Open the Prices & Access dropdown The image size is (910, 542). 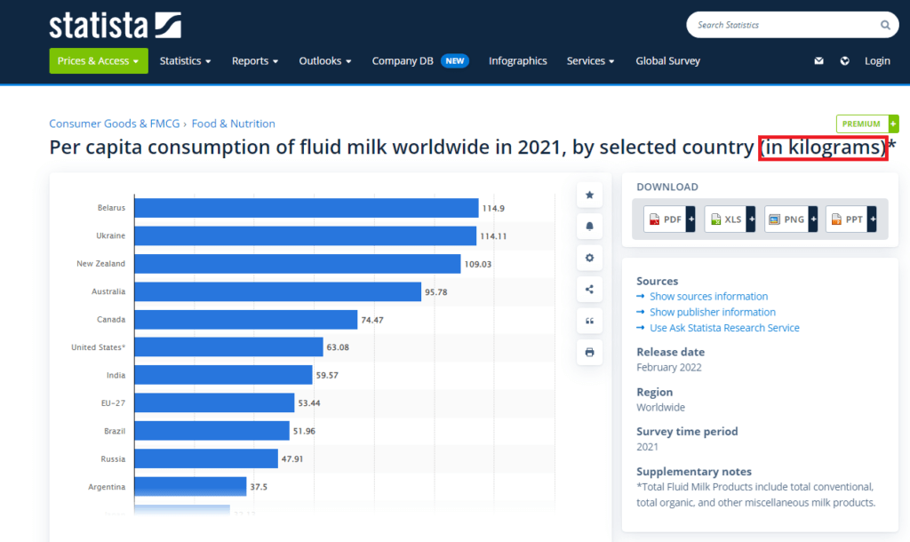point(99,61)
